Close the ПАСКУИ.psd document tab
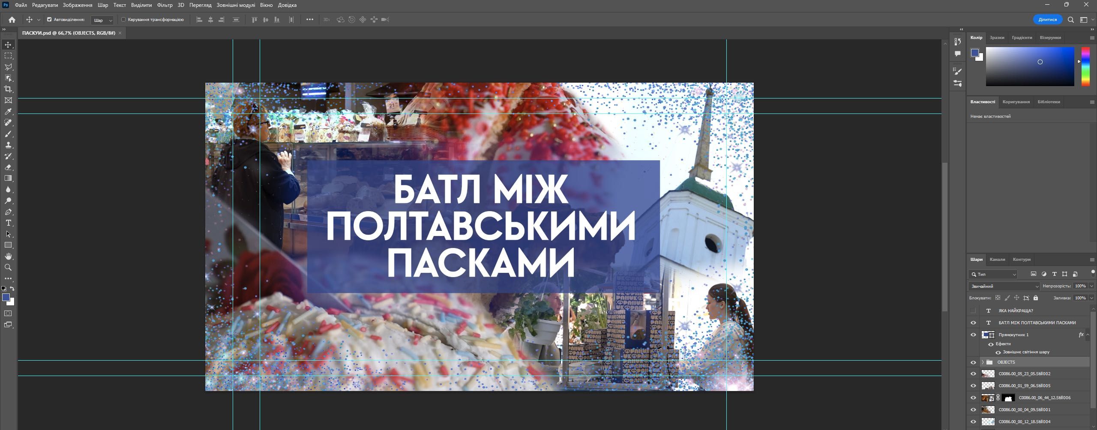This screenshot has height=430, width=1097. (120, 33)
